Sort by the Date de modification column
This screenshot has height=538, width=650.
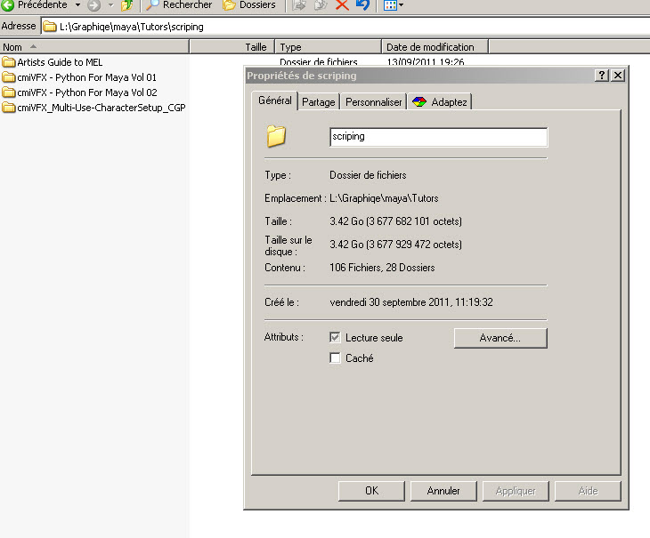click(x=435, y=47)
